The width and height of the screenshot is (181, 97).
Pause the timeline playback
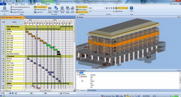(x=111, y=8)
